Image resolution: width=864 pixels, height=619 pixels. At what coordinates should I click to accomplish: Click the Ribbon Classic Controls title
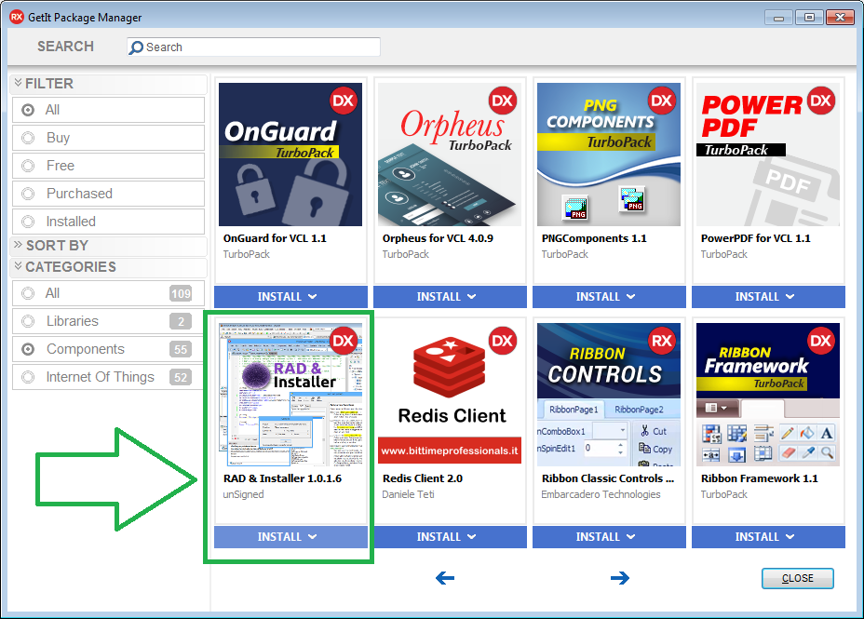point(608,478)
